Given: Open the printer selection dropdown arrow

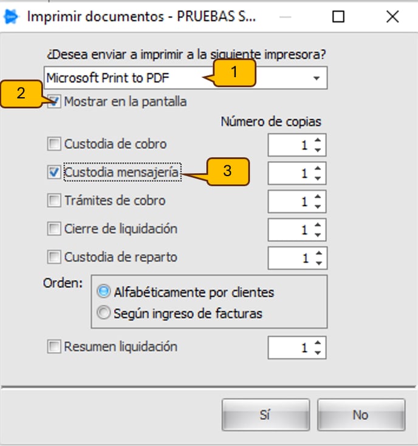Looking at the screenshot, I should point(316,78).
